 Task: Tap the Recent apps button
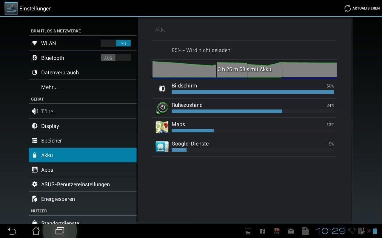pyautogui.click(x=60, y=231)
